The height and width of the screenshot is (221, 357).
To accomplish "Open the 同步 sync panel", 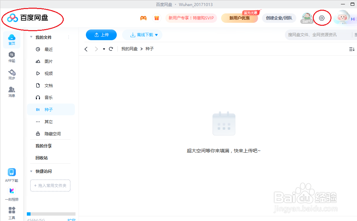I will pyautogui.click(x=12, y=74).
